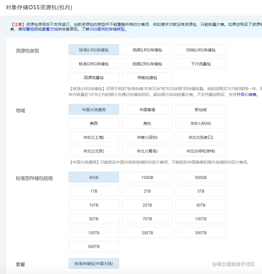
Task: Open the OSS提供的存储类型 link
Action: [107, 29]
